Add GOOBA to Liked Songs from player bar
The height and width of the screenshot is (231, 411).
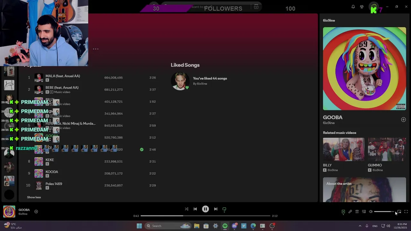tap(36, 211)
